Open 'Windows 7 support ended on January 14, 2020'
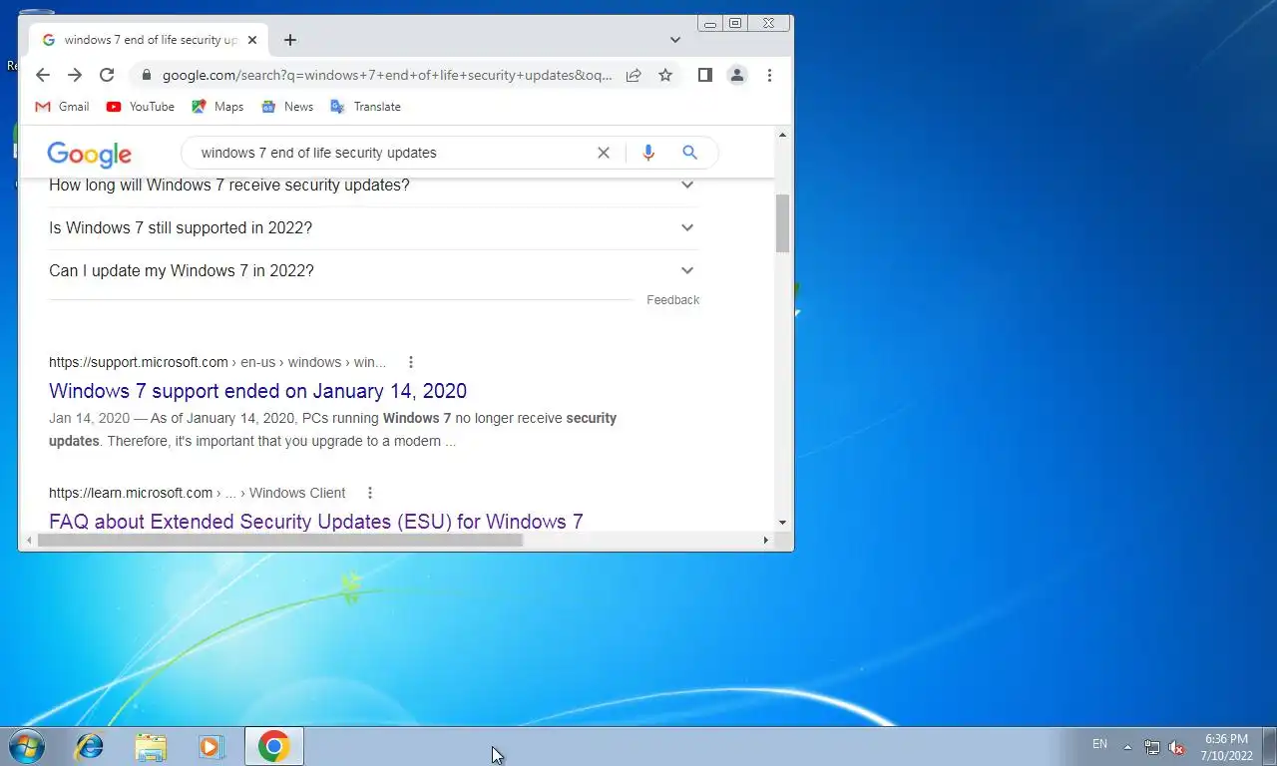The width and height of the screenshot is (1277, 766). pos(257,391)
